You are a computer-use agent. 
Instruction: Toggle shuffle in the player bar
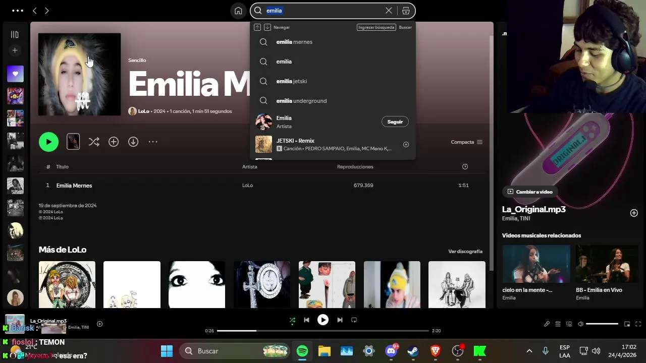[292, 320]
